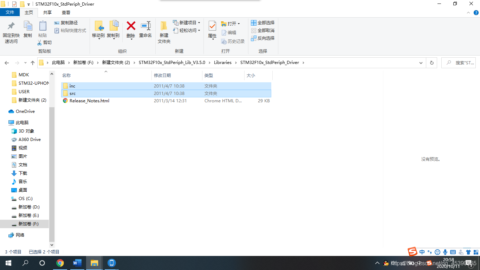Click Select none (全部取消)
Screen dimensions: 480x270
[x=262, y=31]
